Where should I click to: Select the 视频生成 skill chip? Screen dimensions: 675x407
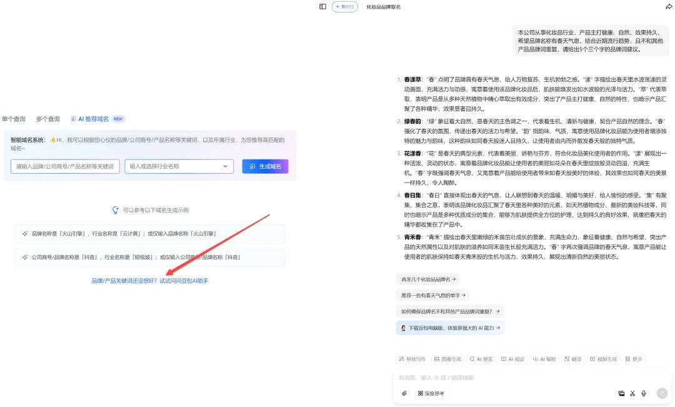tap(603, 359)
